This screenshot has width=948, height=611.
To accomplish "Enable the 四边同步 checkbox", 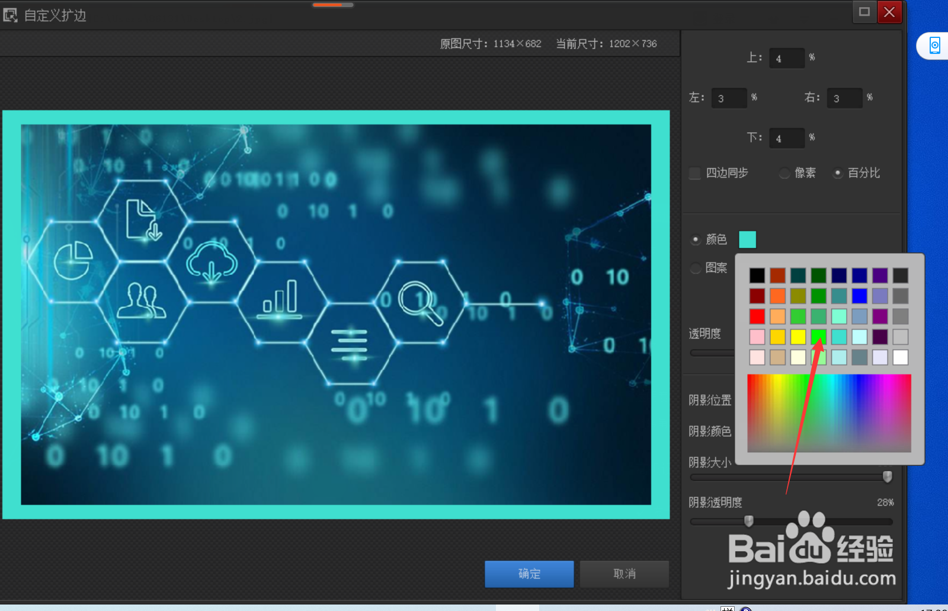I will (x=695, y=173).
